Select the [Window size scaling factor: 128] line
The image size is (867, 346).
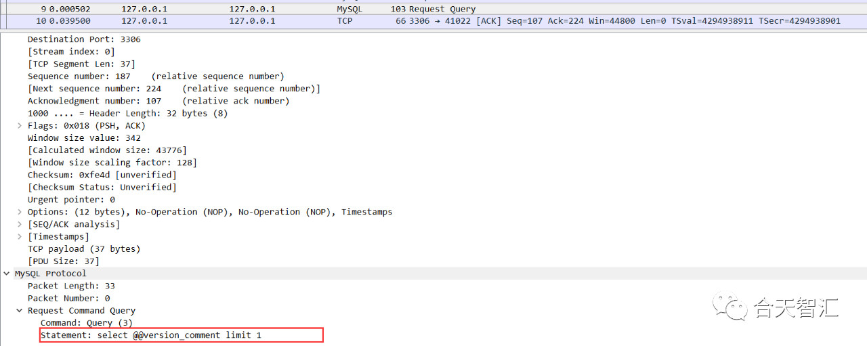click(112, 163)
